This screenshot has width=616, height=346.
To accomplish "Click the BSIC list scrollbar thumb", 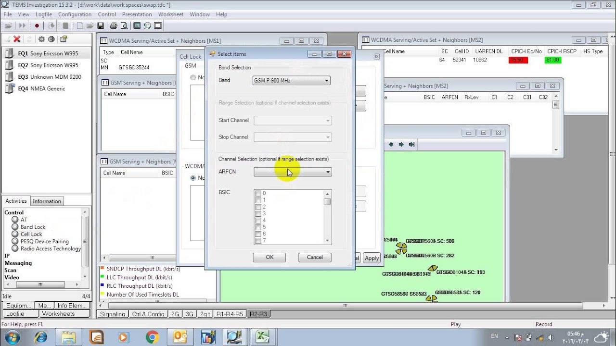I will [327, 202].
